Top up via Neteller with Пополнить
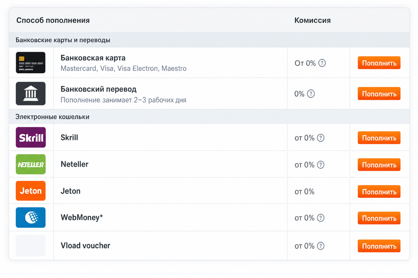 click(x=379, y=165)
